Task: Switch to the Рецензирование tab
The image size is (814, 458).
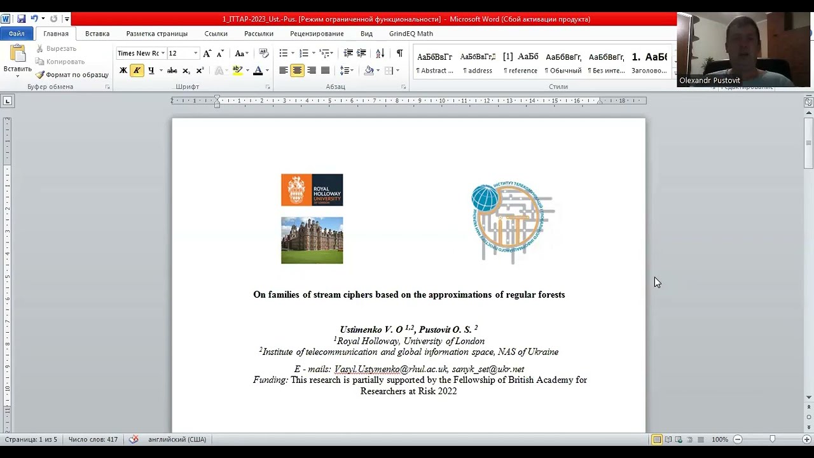Action: click(317, 34)
